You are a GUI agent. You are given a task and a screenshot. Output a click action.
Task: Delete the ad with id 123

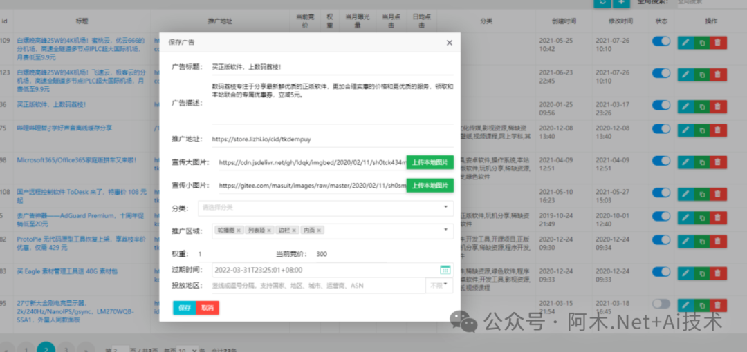(x=719, y=75)
